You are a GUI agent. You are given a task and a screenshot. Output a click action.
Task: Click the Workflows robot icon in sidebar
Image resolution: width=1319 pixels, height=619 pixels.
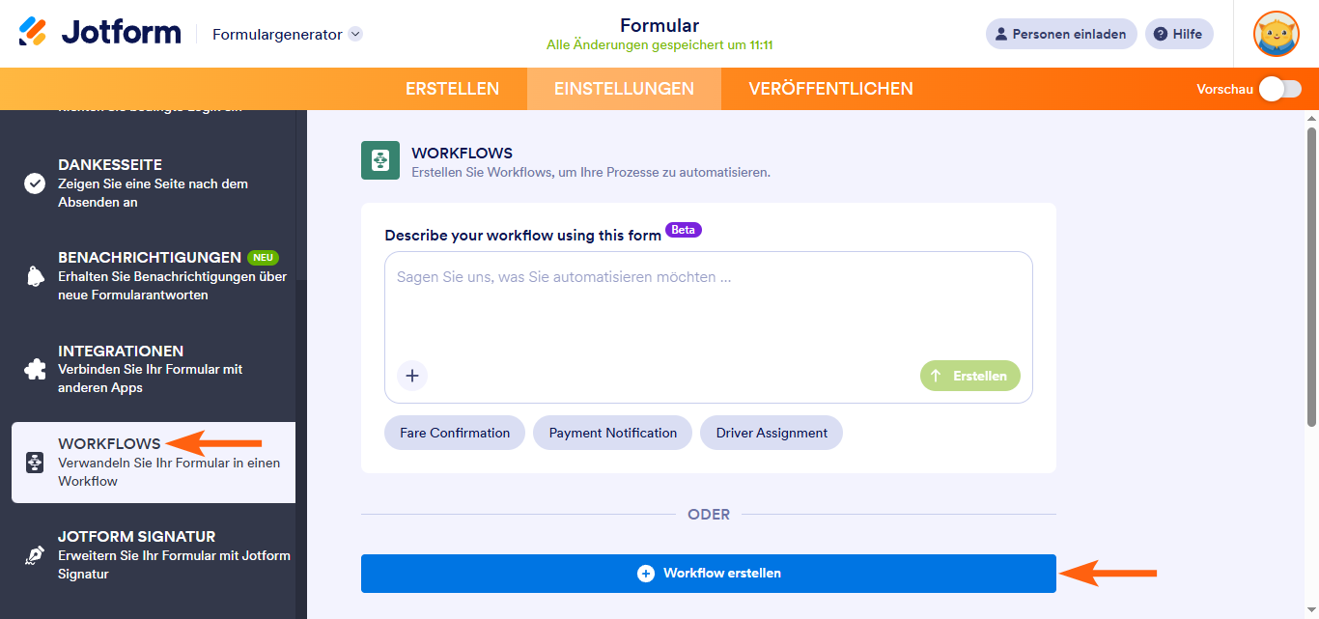click(35, 464)
